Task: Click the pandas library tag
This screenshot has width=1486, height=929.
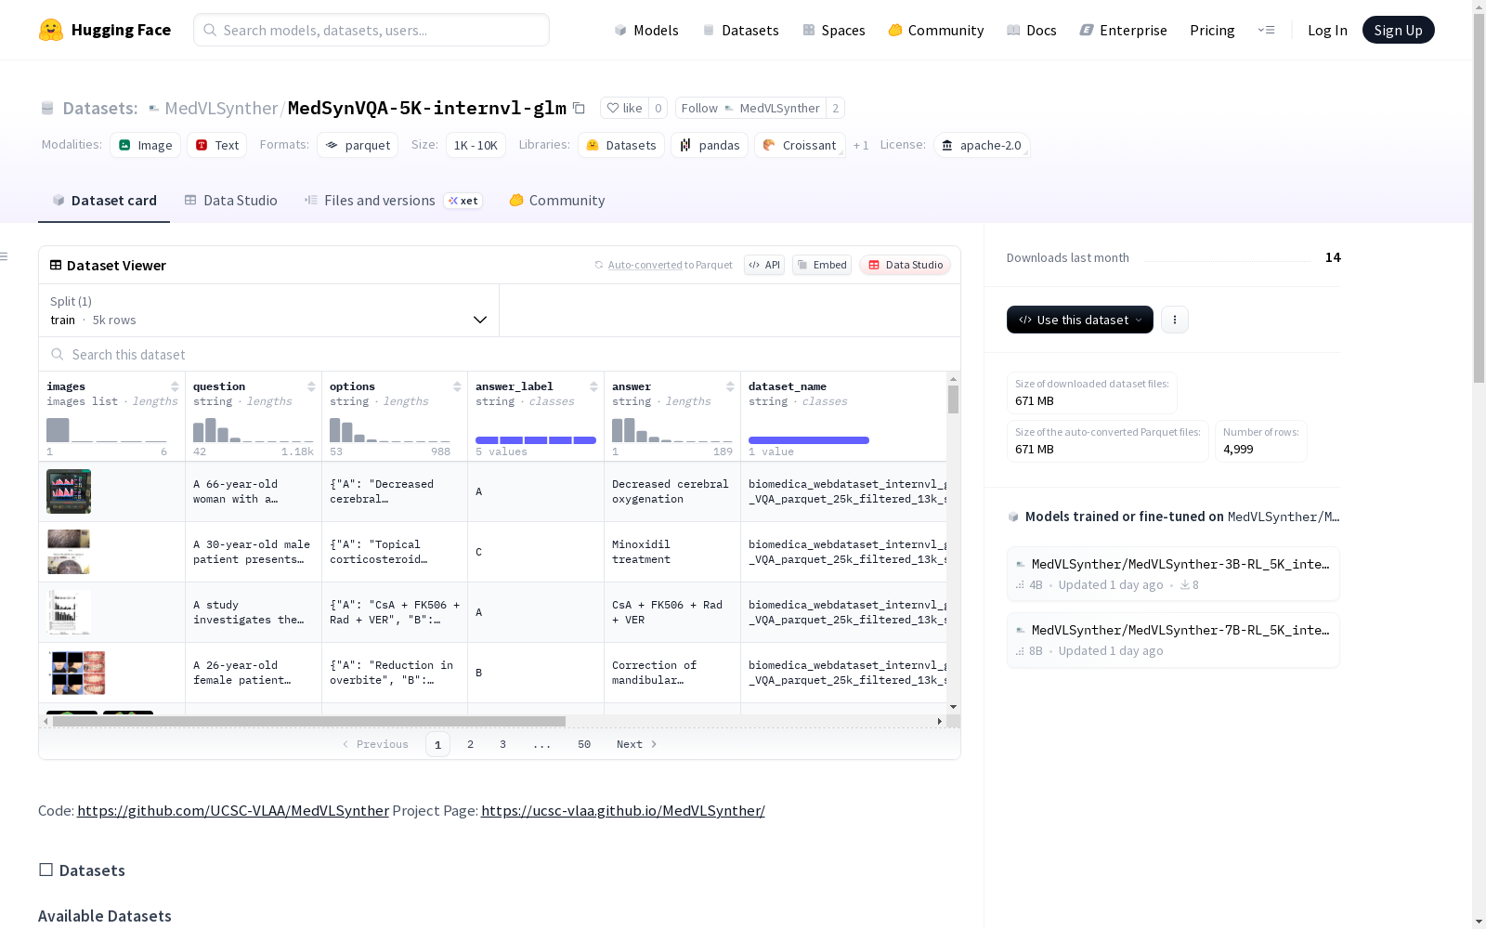Action: click(710, 145)
